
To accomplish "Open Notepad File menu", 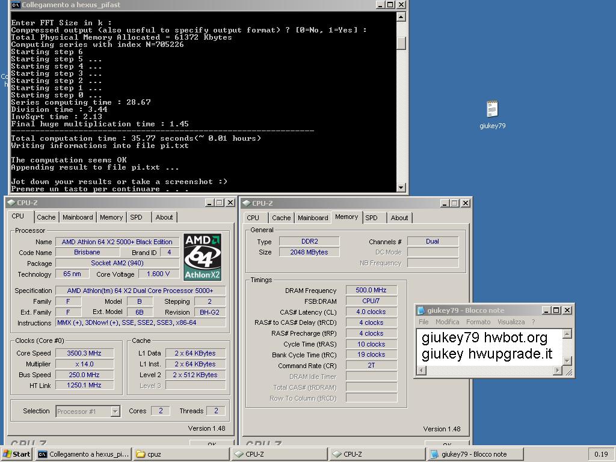I will coord(423,322).
